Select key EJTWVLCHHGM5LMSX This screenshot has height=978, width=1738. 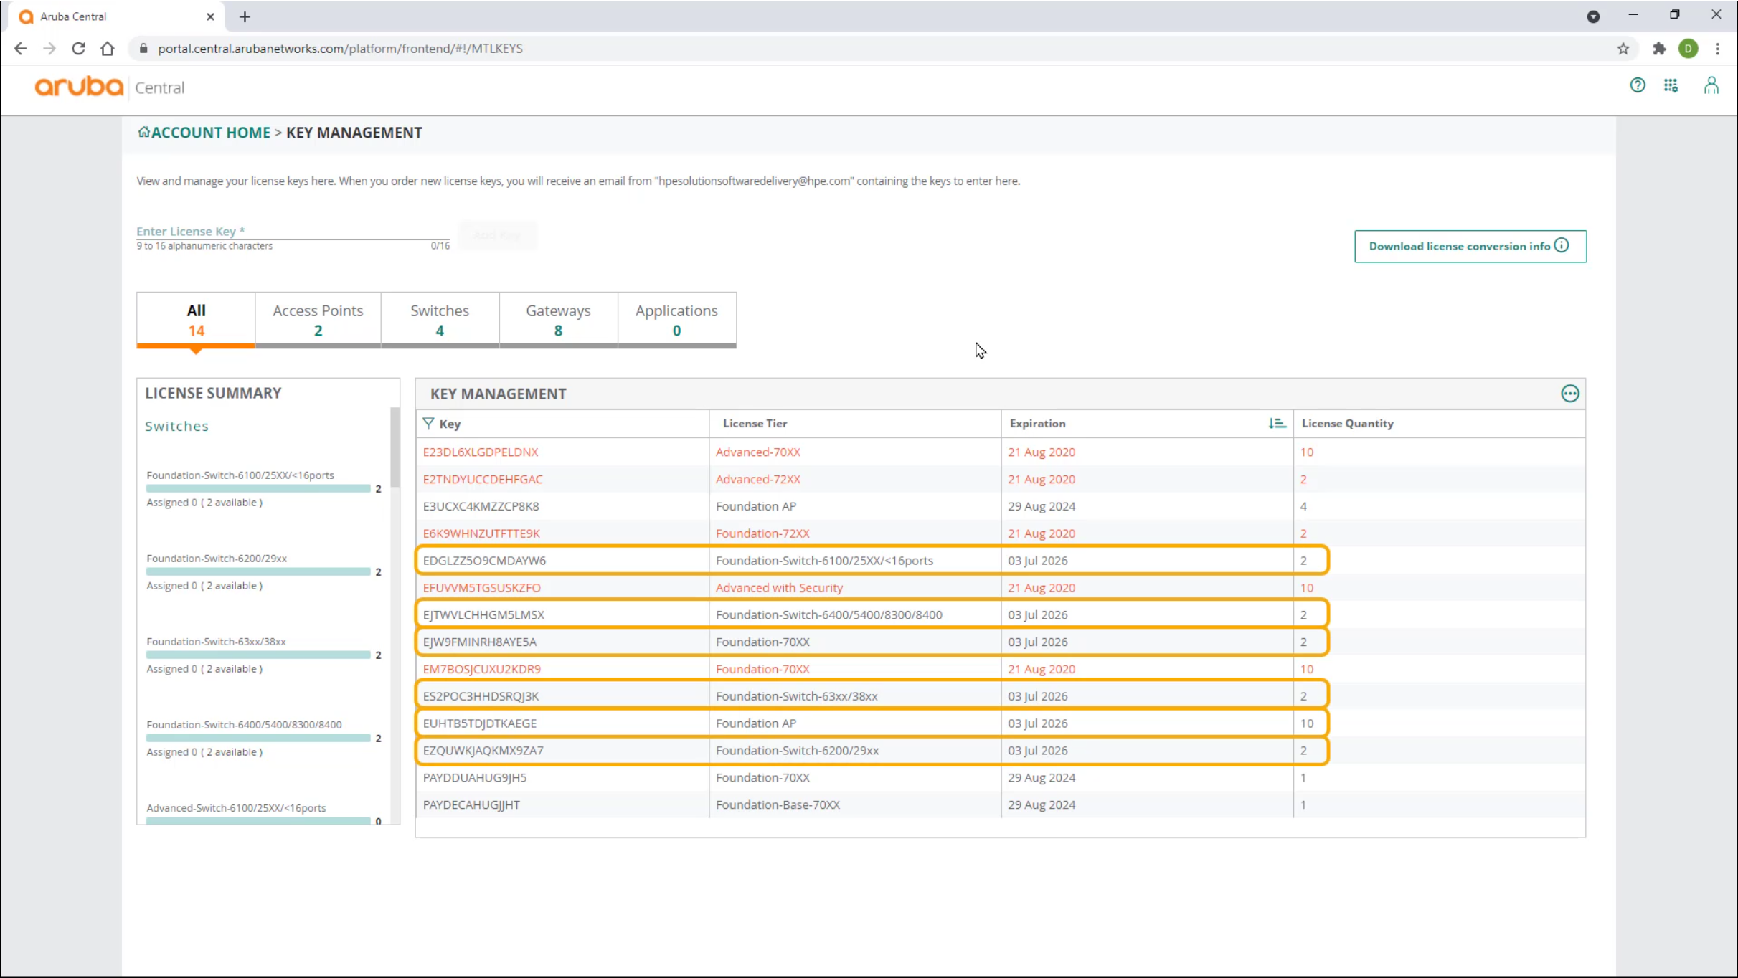[483, 615]
